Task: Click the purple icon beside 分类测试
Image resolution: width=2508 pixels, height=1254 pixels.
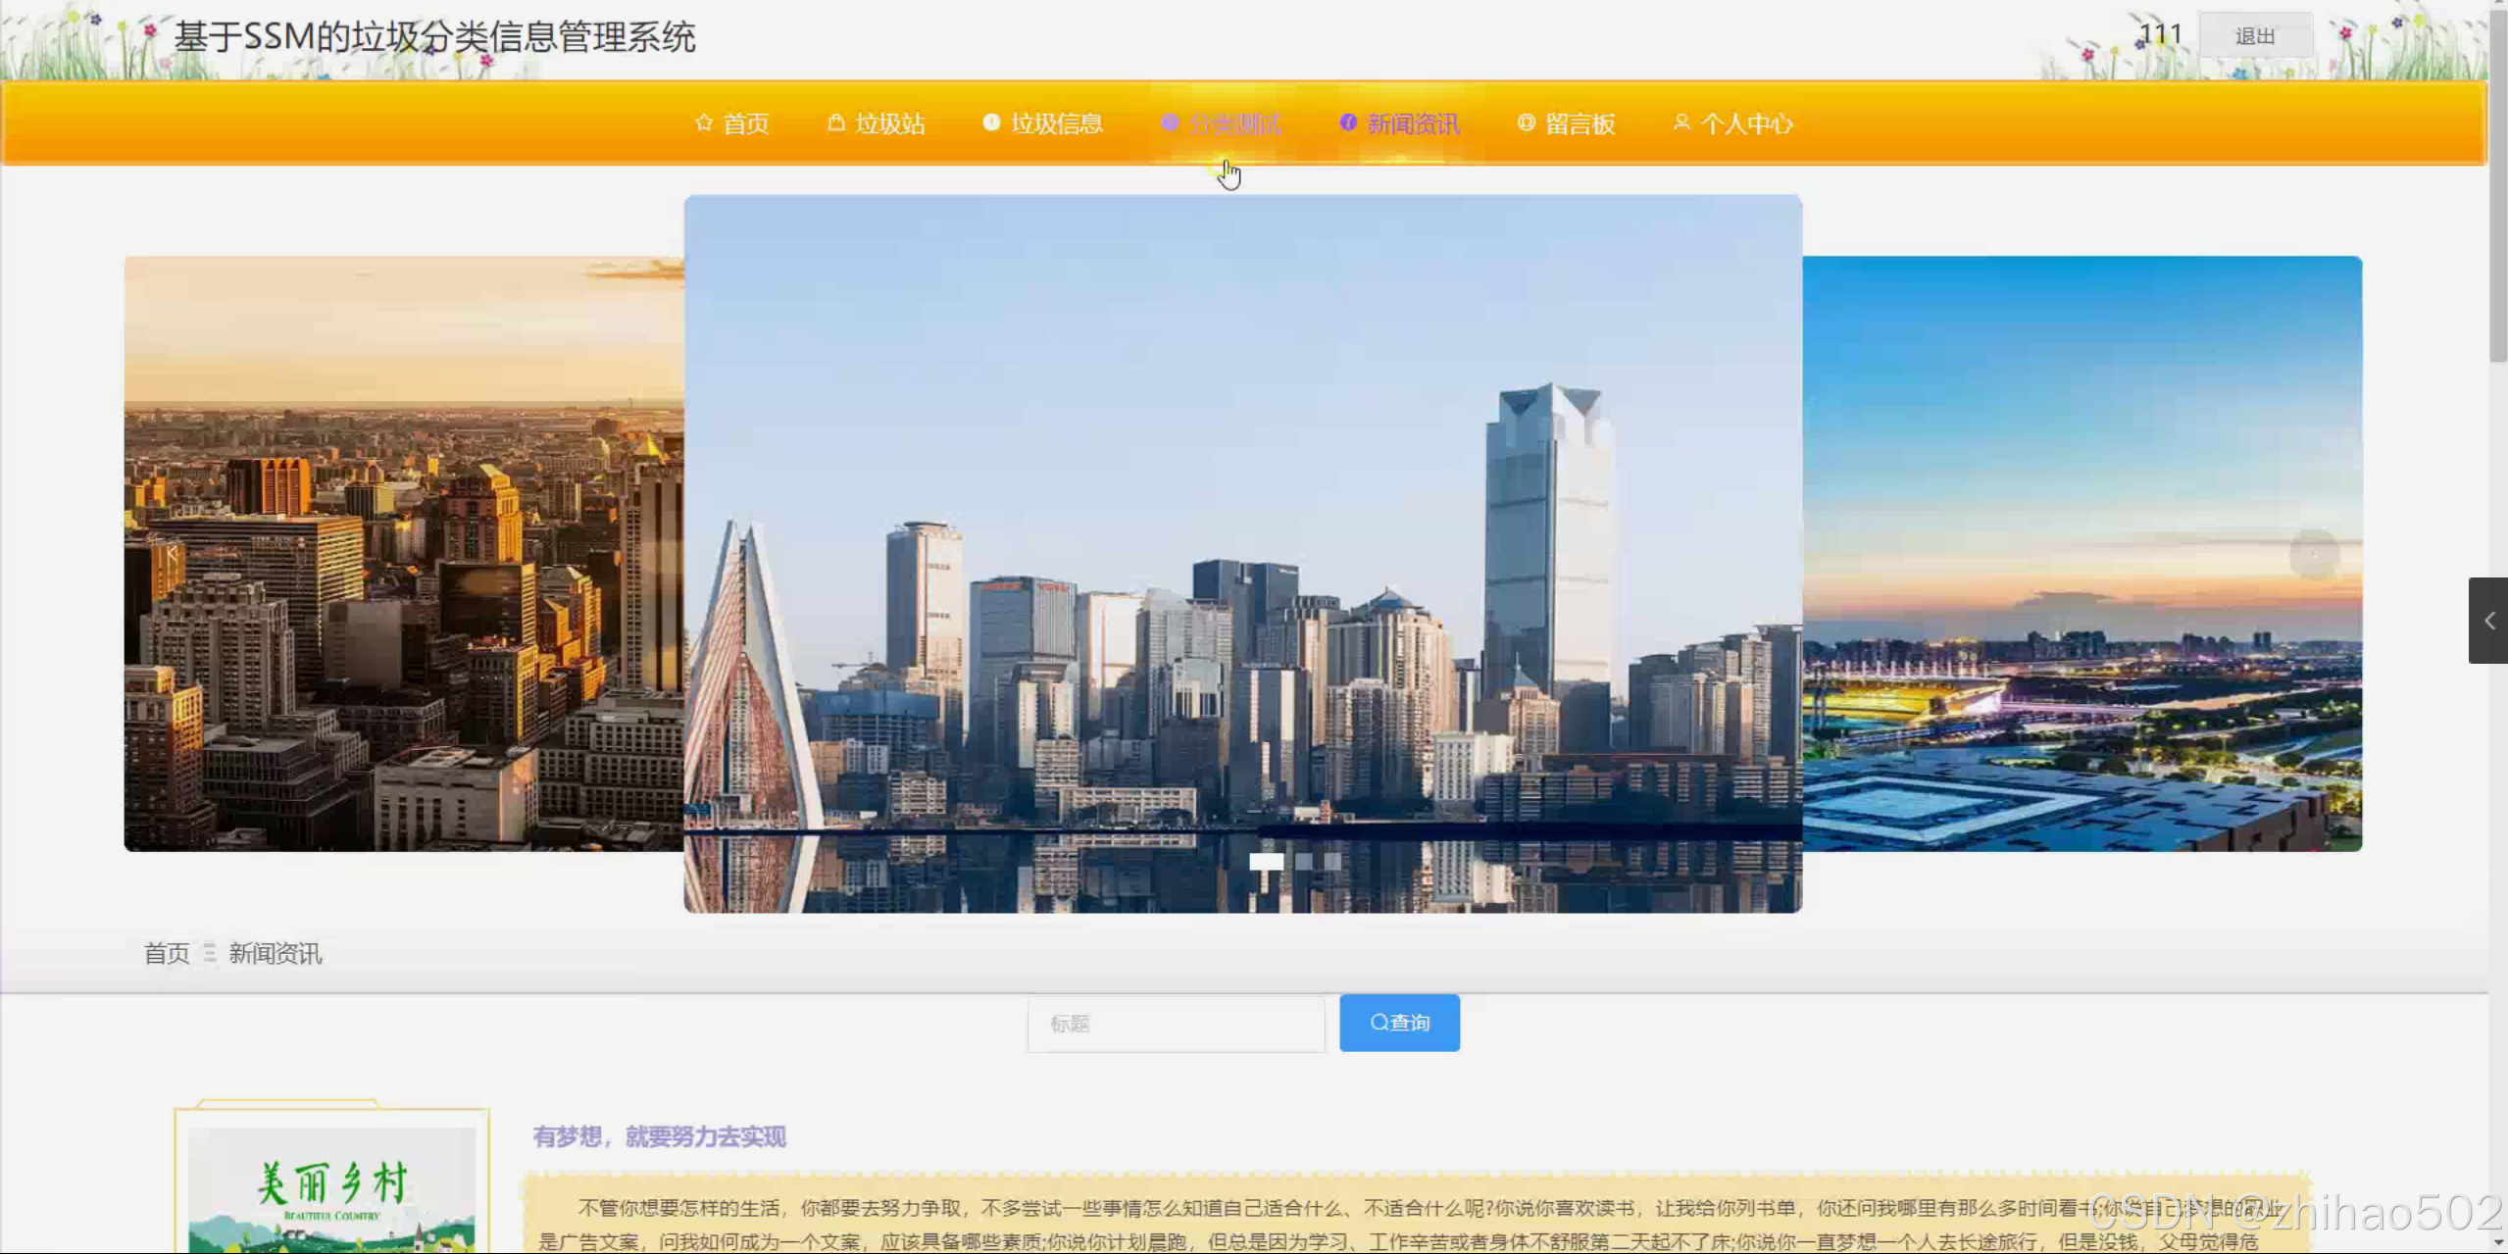Action: pyautogui.click(x=1170, y=123)
